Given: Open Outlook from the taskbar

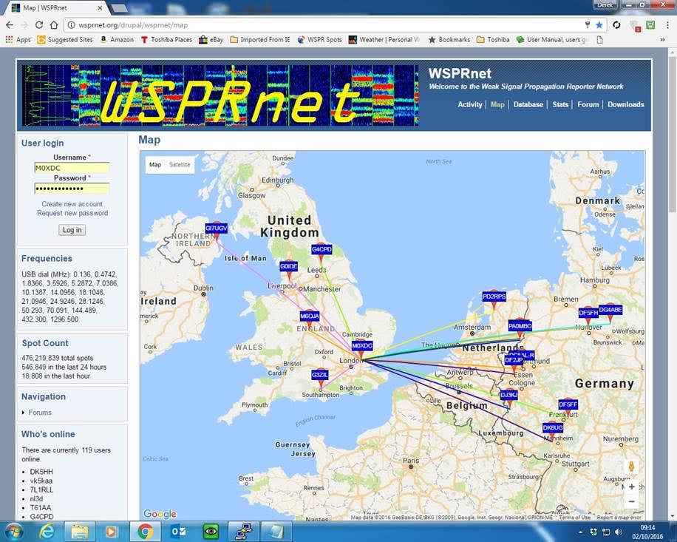Looking at the screenshot, I should click(x=178, y=531).
